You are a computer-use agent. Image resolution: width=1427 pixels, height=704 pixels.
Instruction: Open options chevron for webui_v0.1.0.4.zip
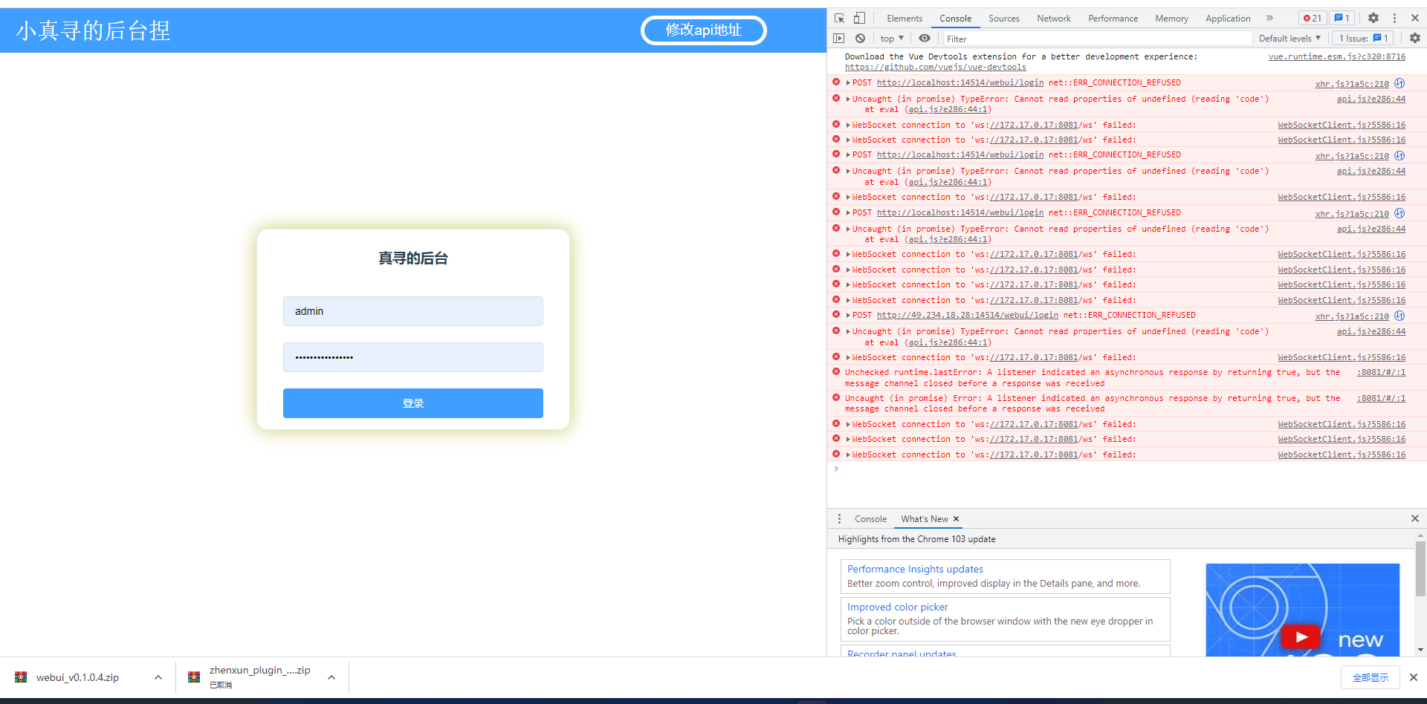(x=158, y=677)
